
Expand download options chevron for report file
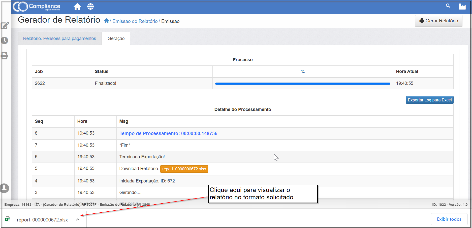[78, 219]
